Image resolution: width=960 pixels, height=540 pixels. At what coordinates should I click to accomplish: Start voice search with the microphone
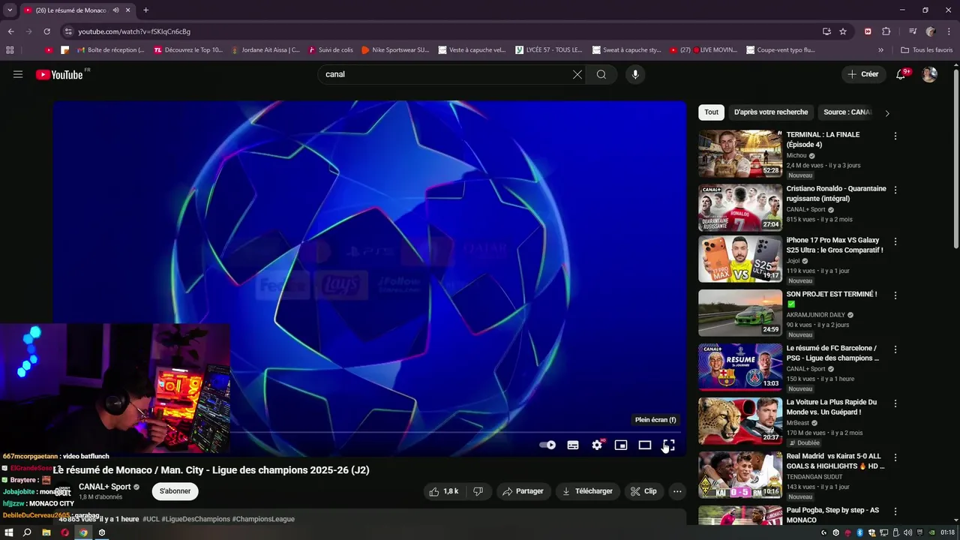[x=635, y=74]
